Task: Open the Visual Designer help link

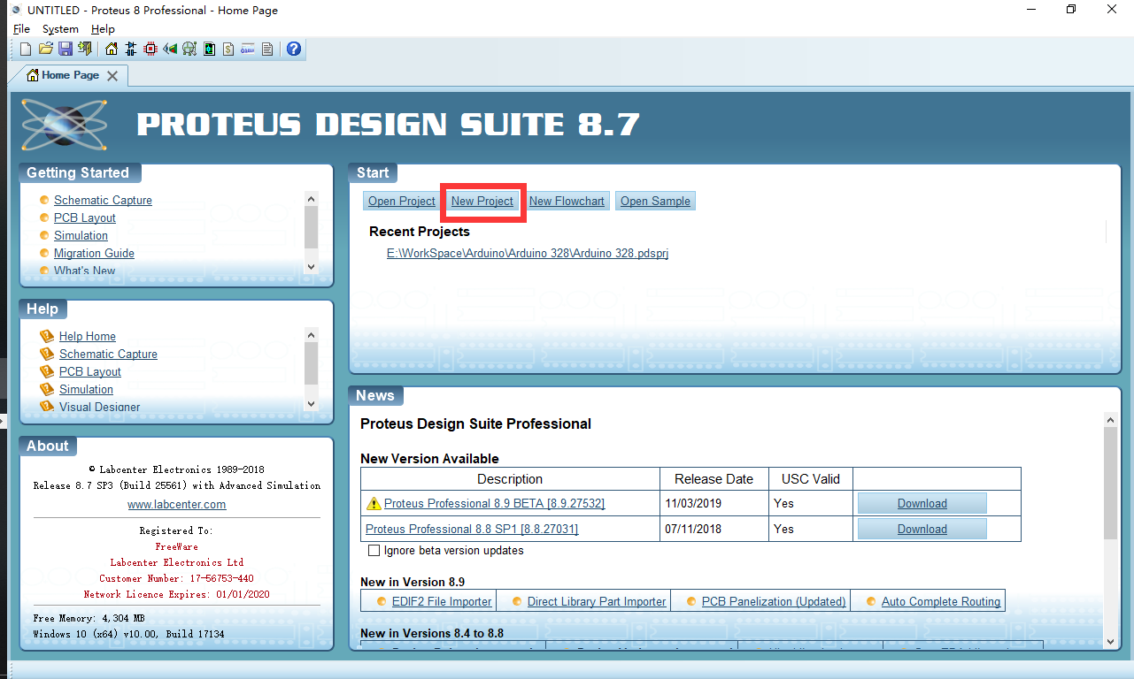Action: coord(99,407)
